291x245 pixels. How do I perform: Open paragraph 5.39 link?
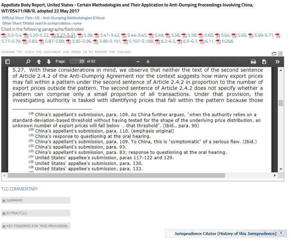(x=88, y=35)
